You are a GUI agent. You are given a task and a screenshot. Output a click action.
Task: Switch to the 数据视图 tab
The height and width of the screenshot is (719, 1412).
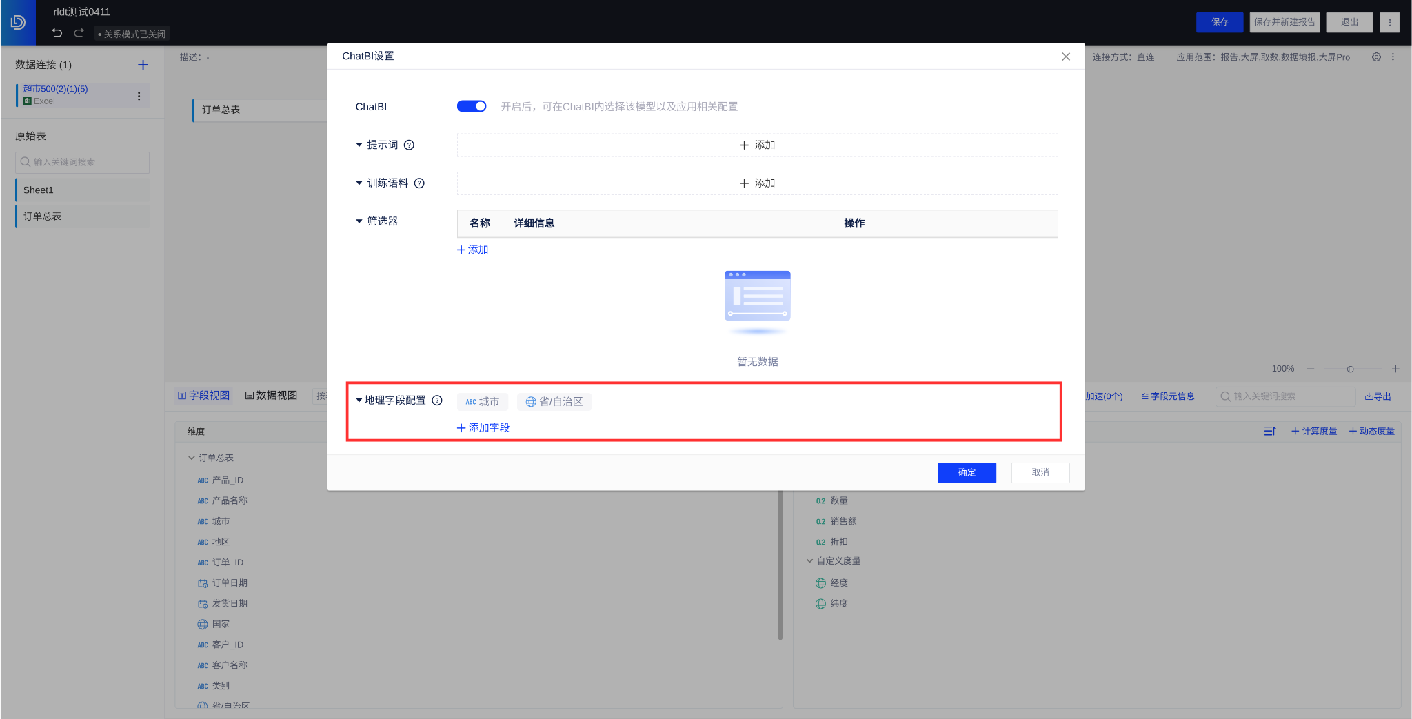(270, 395)
